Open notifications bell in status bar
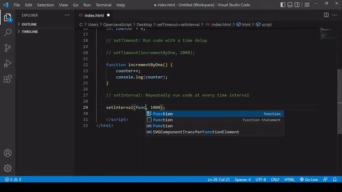342x192 pixels. click(x=335, y=180)
